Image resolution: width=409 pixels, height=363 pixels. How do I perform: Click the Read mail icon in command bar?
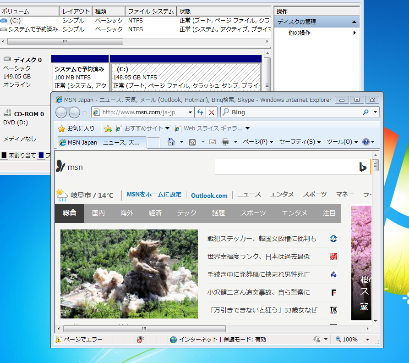(x=213, y=142)
